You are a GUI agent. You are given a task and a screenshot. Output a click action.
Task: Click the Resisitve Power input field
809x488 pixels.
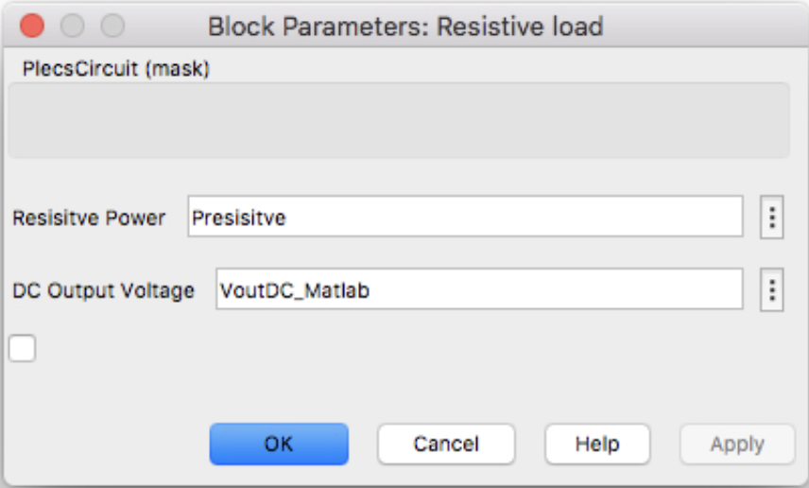465,218
